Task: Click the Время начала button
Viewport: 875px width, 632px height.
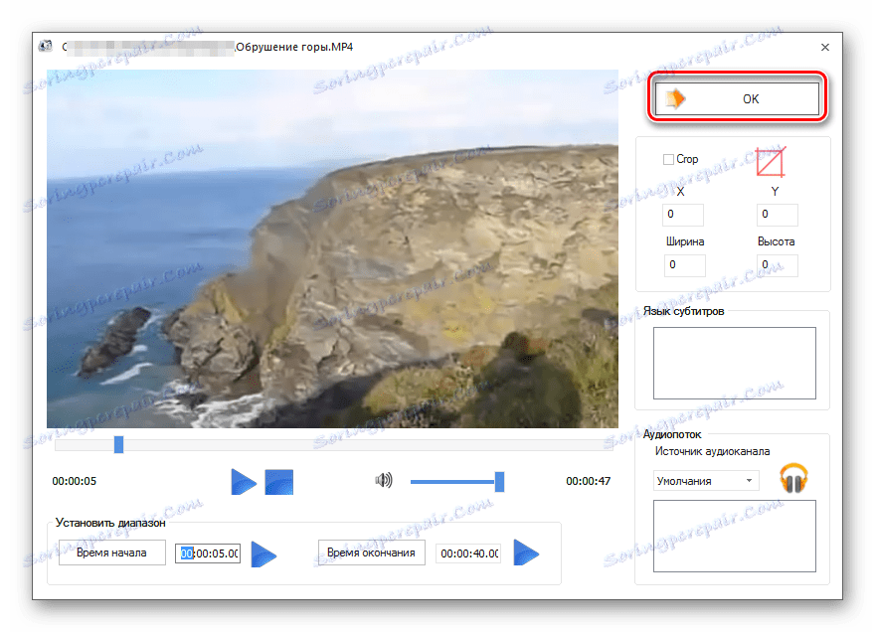Action: click(x=112, y=553)
